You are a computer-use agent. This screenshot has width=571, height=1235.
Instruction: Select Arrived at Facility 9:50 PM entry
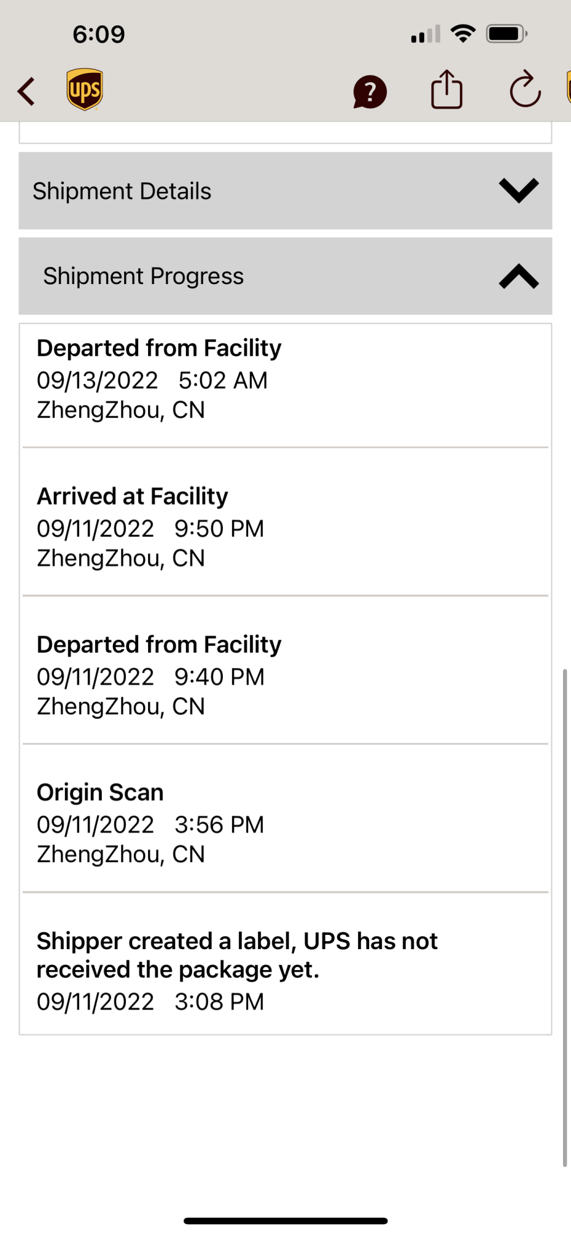coord(285,522)
